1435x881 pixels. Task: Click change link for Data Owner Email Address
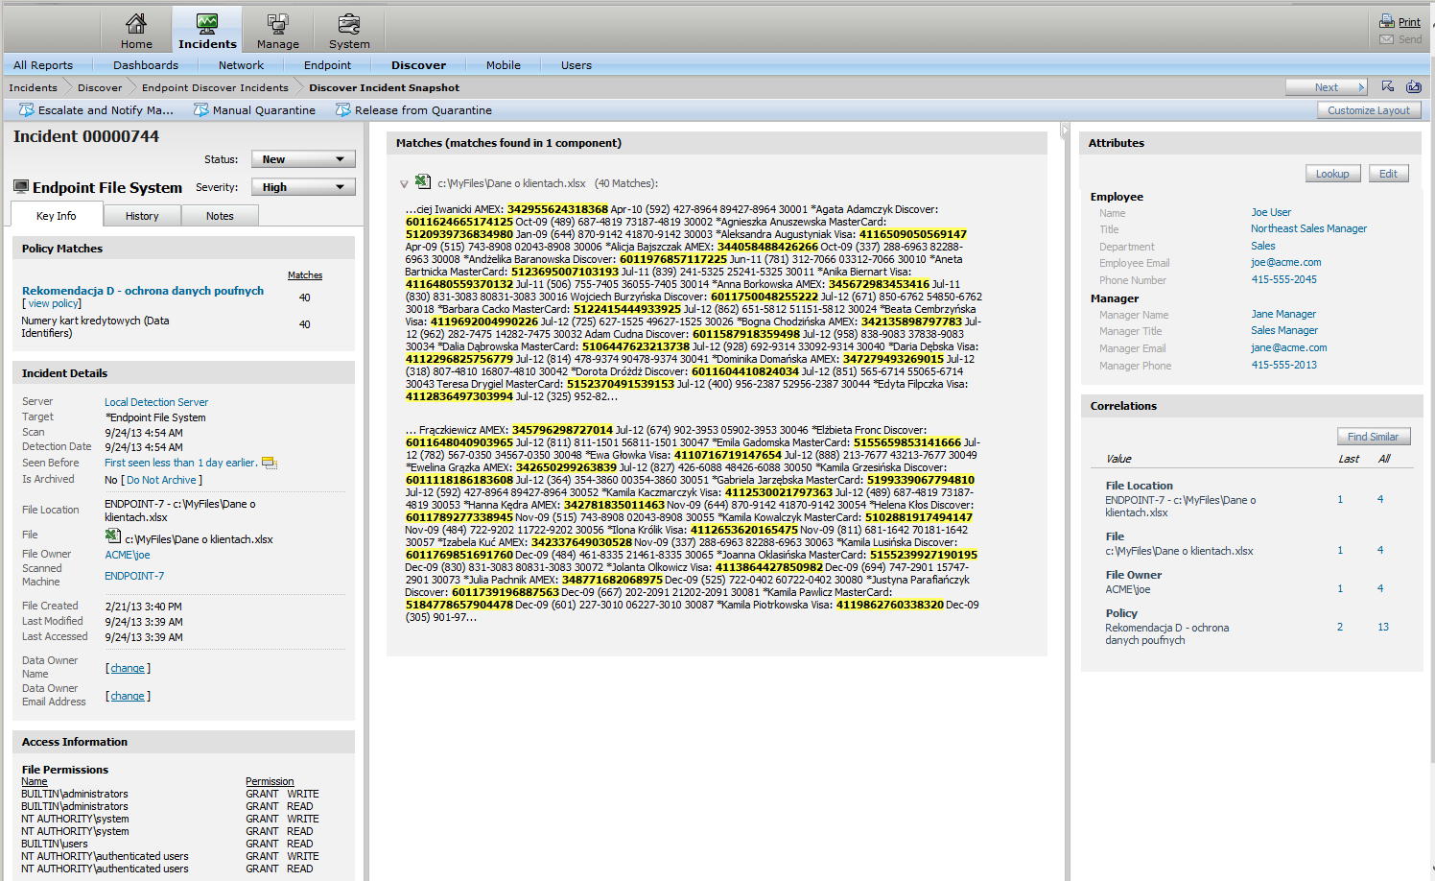(128, 696)
